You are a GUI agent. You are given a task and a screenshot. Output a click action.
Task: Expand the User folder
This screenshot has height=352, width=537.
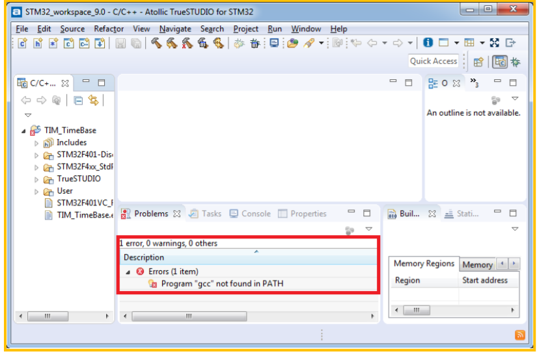[x=36, y=192]
